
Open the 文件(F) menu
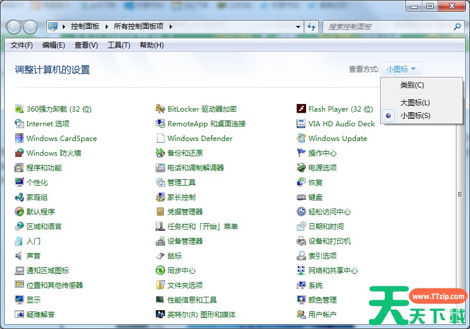[22, 45]
